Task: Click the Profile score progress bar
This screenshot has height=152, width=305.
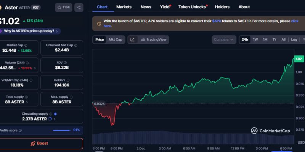Action: 61,130
